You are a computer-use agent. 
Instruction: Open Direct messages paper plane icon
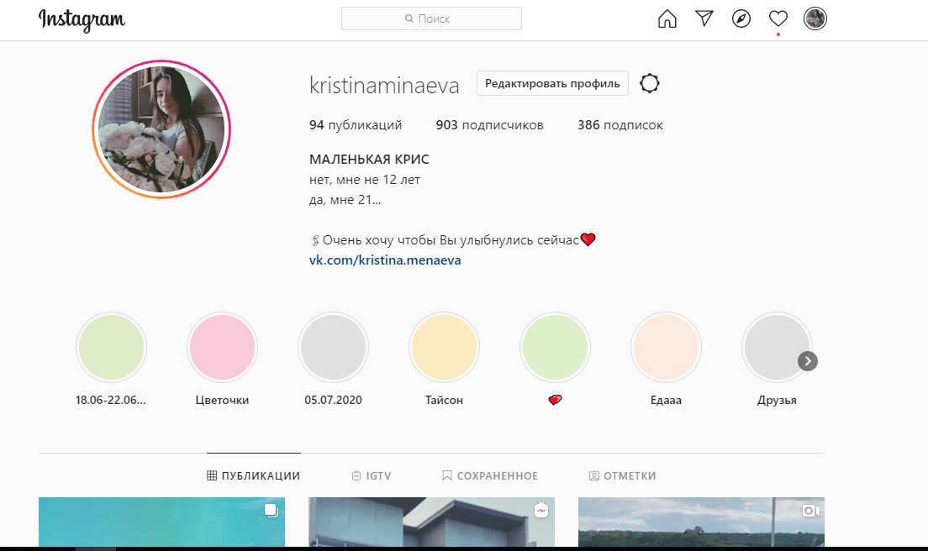click(x=704, y=18)
